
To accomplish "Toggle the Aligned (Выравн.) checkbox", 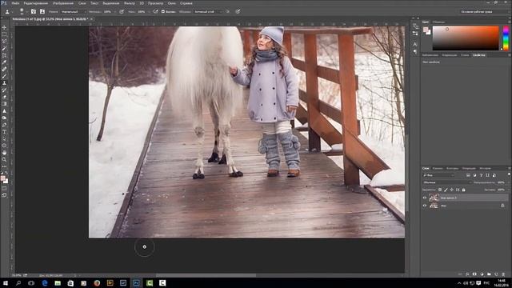I will click(163, 11).
